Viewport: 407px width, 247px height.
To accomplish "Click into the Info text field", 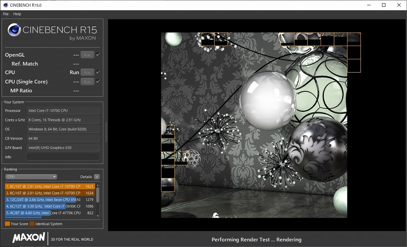I will 63,157.
